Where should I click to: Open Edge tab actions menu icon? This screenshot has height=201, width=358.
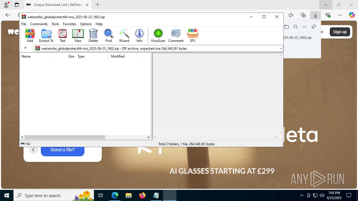click(17, 5)
